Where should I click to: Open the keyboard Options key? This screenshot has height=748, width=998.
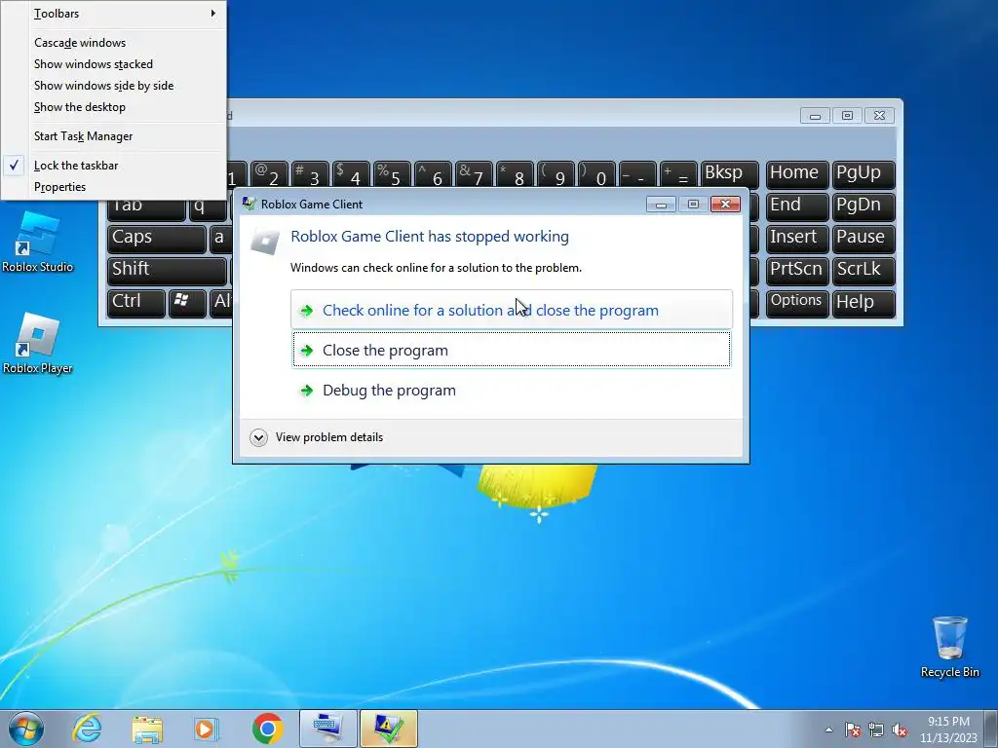[x=797, y=303]
